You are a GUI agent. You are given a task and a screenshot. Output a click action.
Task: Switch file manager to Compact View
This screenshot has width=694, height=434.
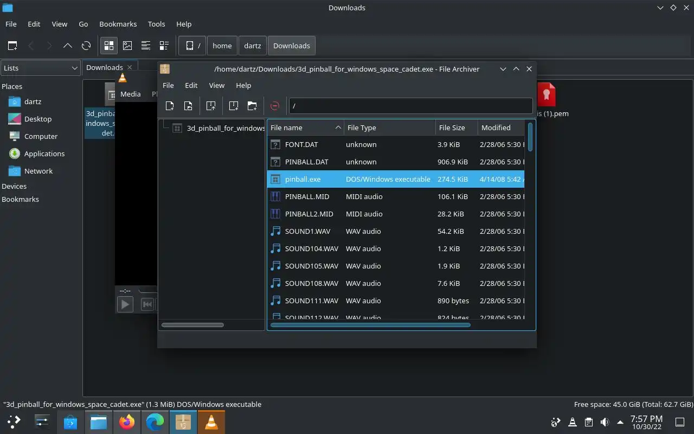tap(146, 46)
